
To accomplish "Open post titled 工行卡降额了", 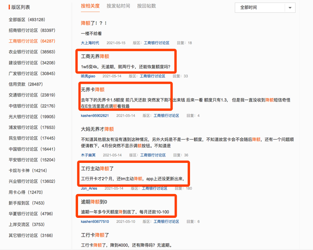I will [95, 235].
